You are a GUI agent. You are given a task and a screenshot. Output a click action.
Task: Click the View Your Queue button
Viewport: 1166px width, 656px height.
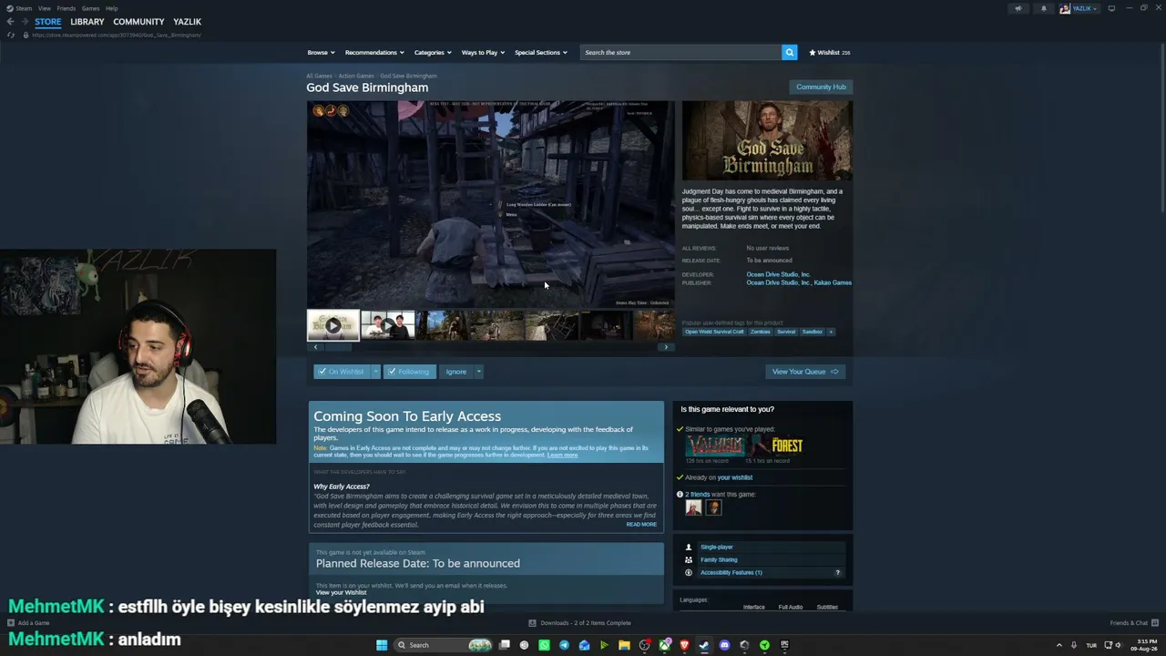pos(805,372)
